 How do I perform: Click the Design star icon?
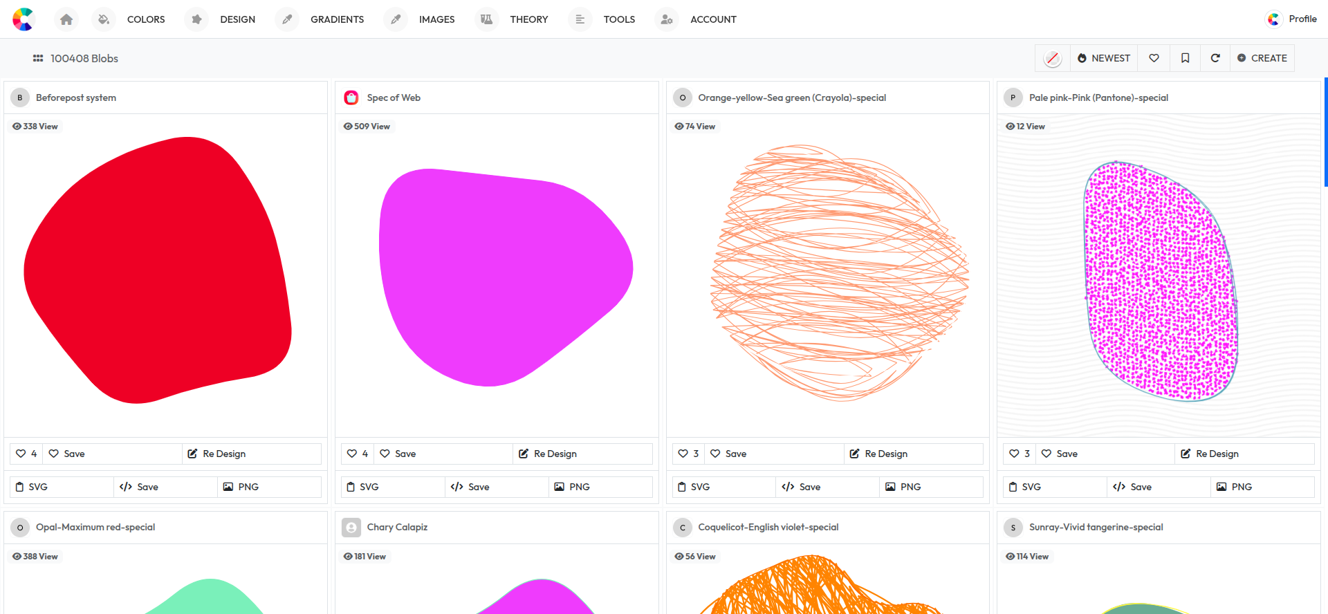197,19
